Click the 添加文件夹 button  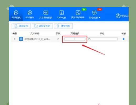click(x=42, y=26)
